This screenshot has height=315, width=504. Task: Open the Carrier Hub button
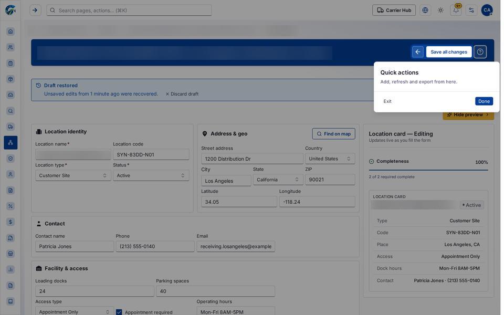pyautogui.click(x=394, y=10)
